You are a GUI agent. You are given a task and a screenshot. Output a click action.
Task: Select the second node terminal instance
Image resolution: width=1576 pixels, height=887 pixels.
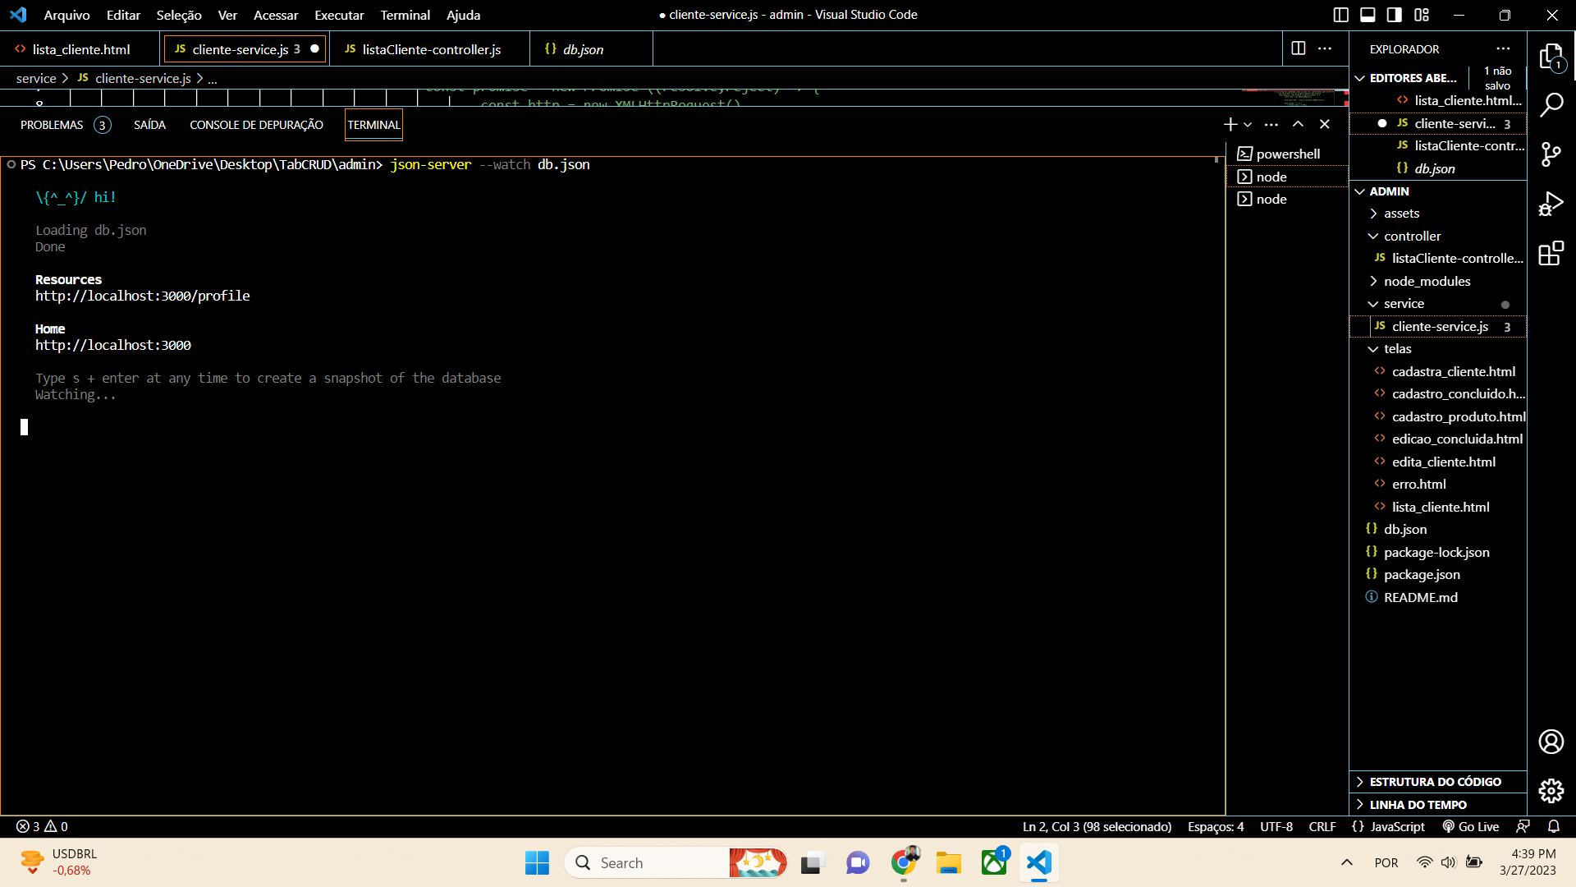click(1287, 199)
